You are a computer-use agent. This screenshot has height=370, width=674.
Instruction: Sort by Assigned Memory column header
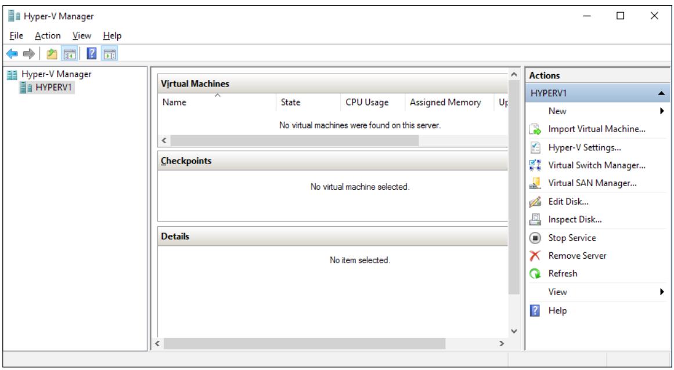449,103
